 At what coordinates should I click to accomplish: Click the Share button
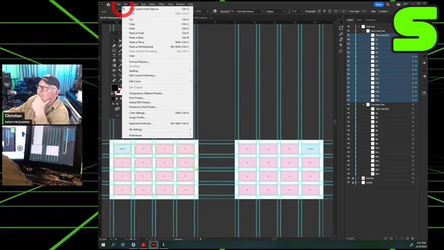(x=378, y=5)
